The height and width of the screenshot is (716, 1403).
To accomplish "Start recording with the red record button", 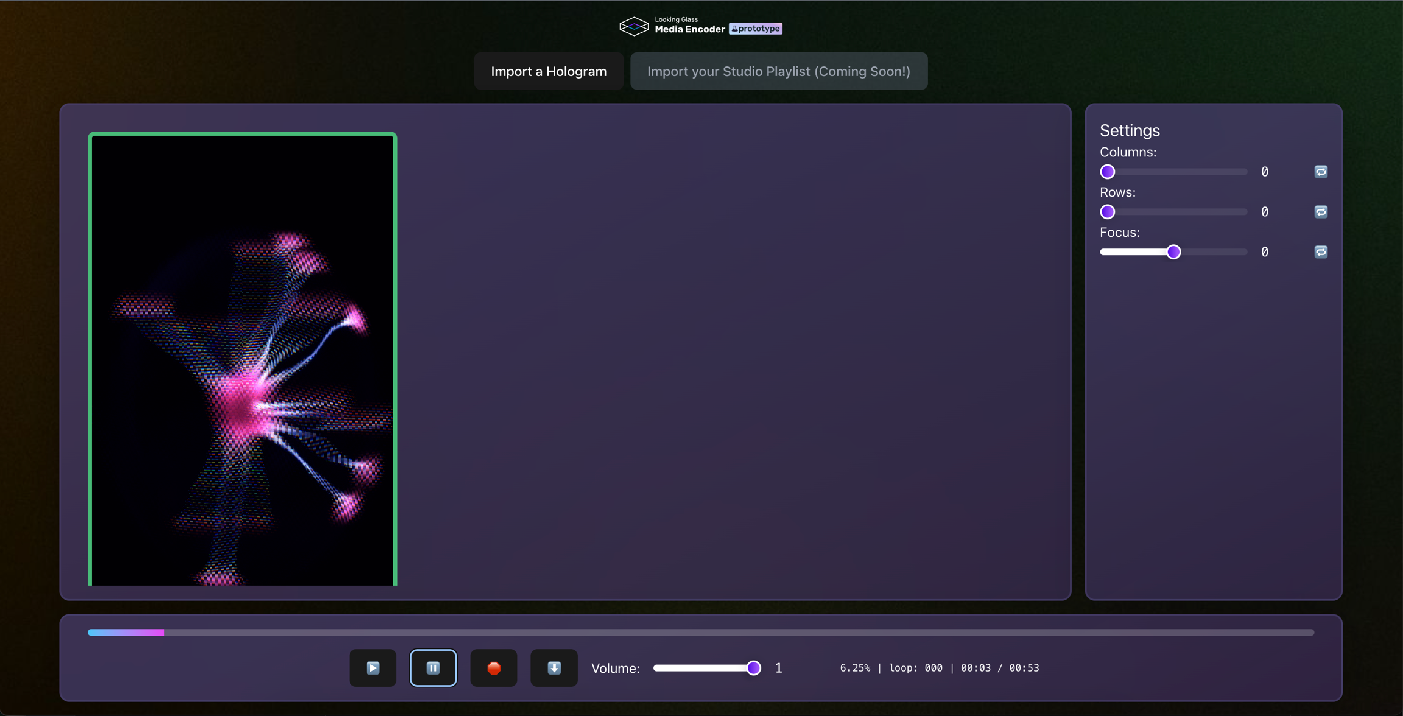I will [493, 668].
